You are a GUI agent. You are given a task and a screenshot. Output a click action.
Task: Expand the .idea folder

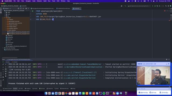pyautogui.click(x=5, y=13)
